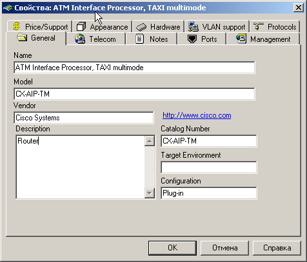Select the General tab
Image resolution: width=307 pixels, height=262 pixels.
point(36,38)
